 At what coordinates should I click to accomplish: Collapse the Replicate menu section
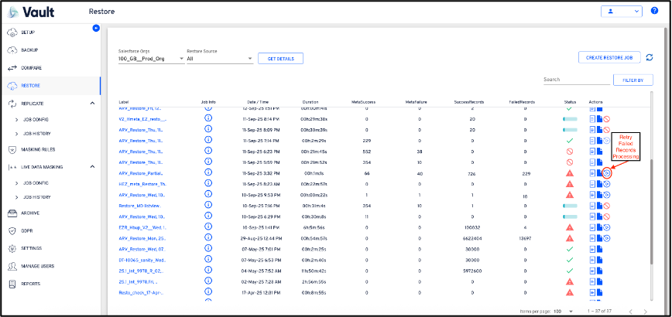pos(92,103)
